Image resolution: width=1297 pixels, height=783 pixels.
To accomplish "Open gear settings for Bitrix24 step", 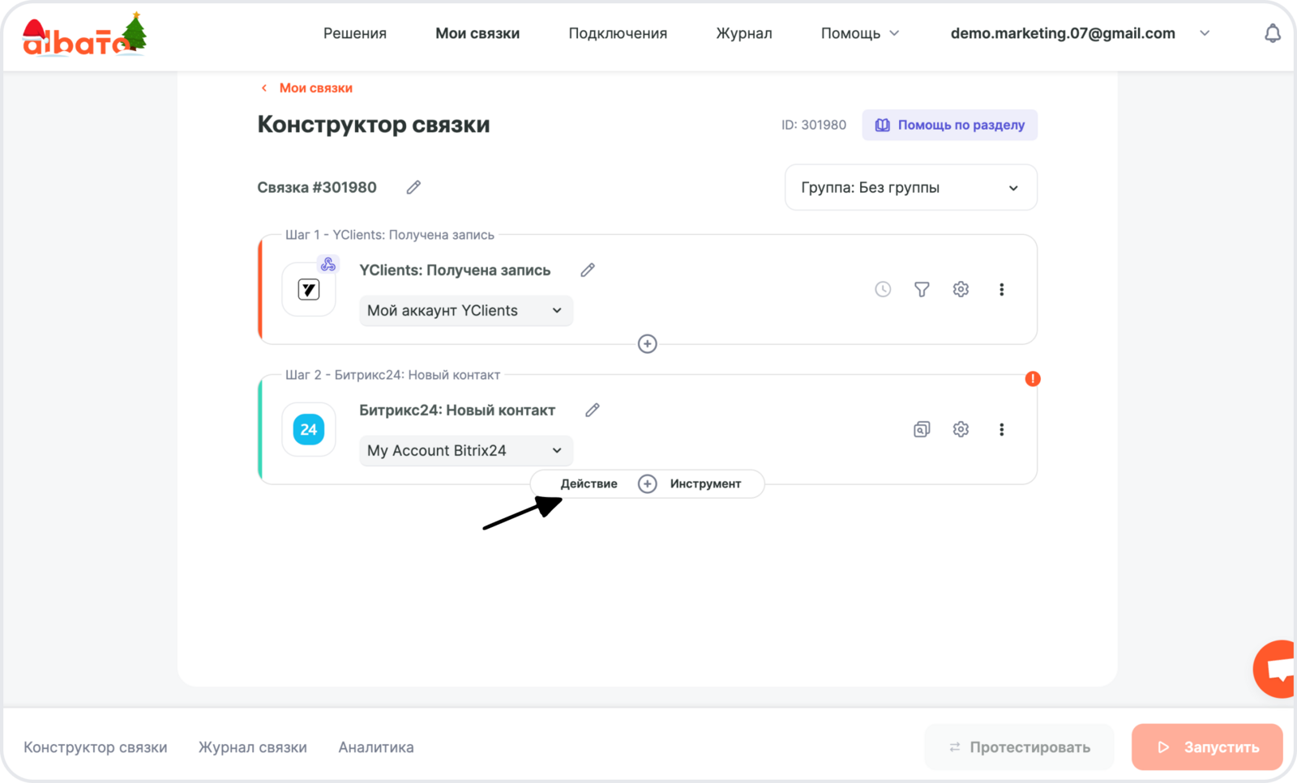I will [961, 429].
